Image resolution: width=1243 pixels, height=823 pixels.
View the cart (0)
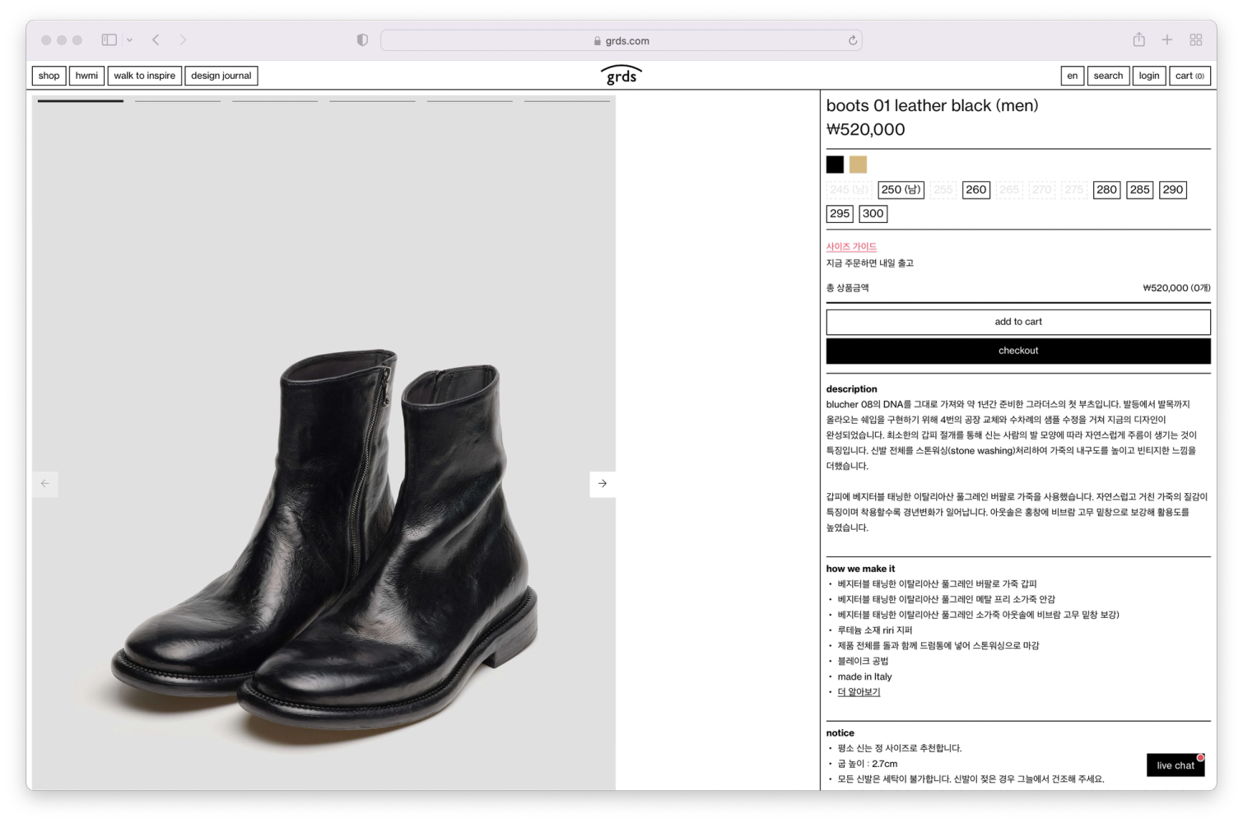[x=1189, y=76]
